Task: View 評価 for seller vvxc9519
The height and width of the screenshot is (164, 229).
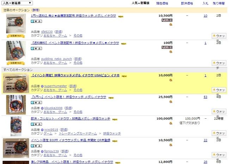Action: [64, 130]
